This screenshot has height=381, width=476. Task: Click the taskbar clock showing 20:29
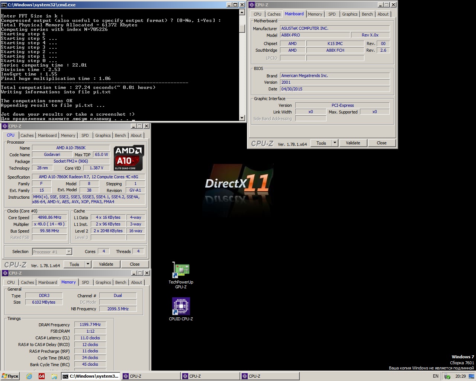coord(460,376)
